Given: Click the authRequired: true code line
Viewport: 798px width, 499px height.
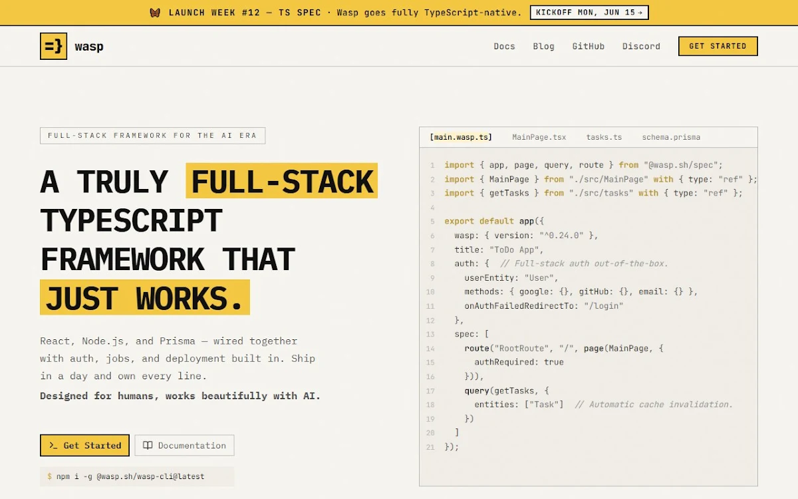Looking at the screenshot, I should pos(519,362).
